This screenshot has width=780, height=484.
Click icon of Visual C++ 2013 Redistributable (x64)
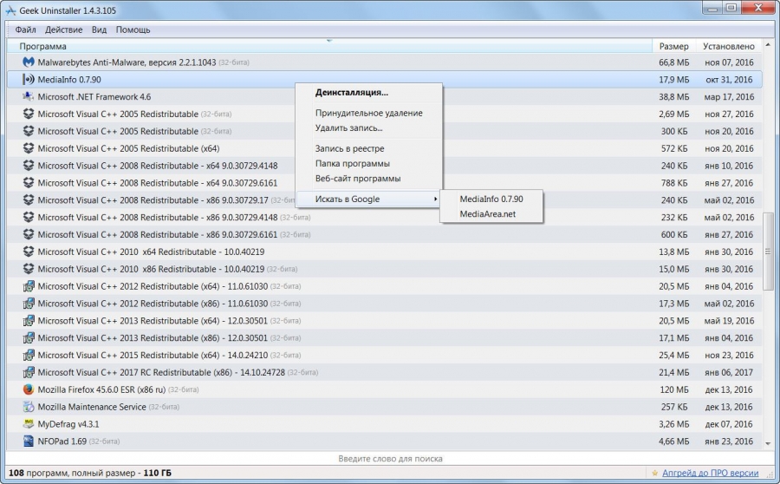[x=29, y=321]
